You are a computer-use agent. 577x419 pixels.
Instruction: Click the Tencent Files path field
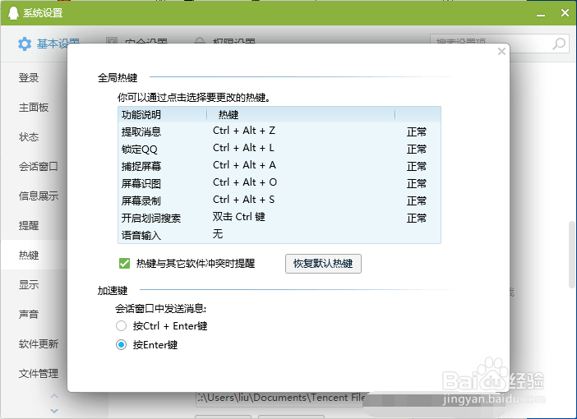click(281, 398)
